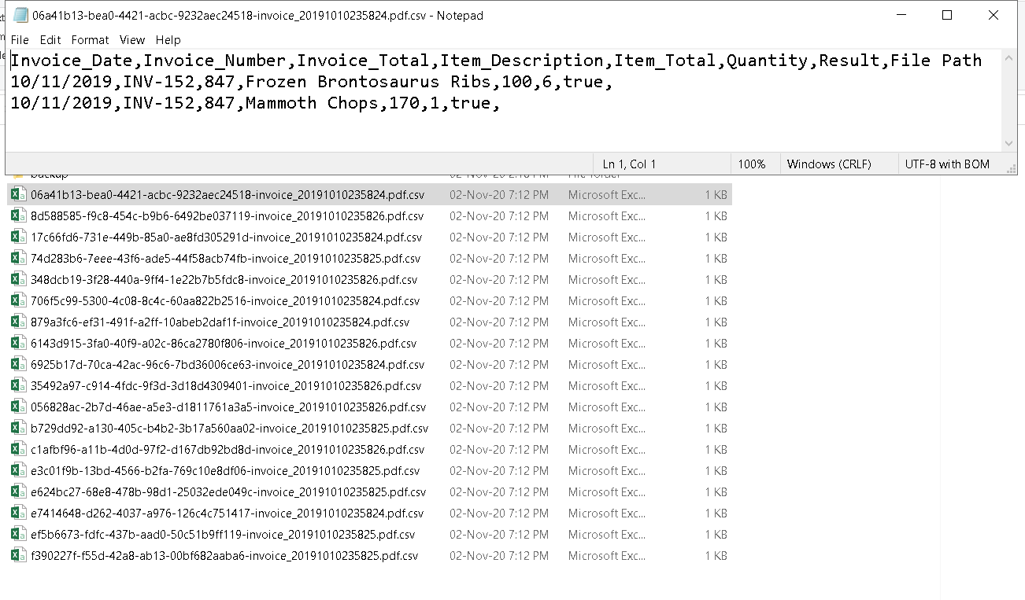Select file name 06a41b13-bea0-4421-acbc-9232aec24518 in list
Viewport: 1025px width, 600px height.
point(228,194)
